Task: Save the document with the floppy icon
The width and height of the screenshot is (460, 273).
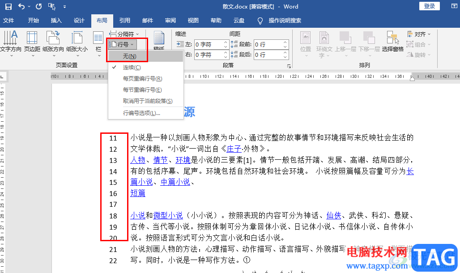Action: [x=9, y=6]
